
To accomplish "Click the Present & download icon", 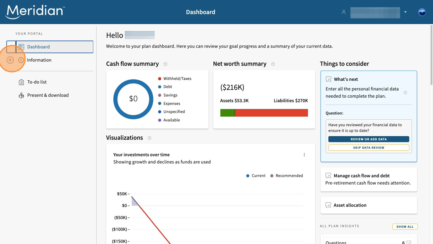I will coord(21,95).
